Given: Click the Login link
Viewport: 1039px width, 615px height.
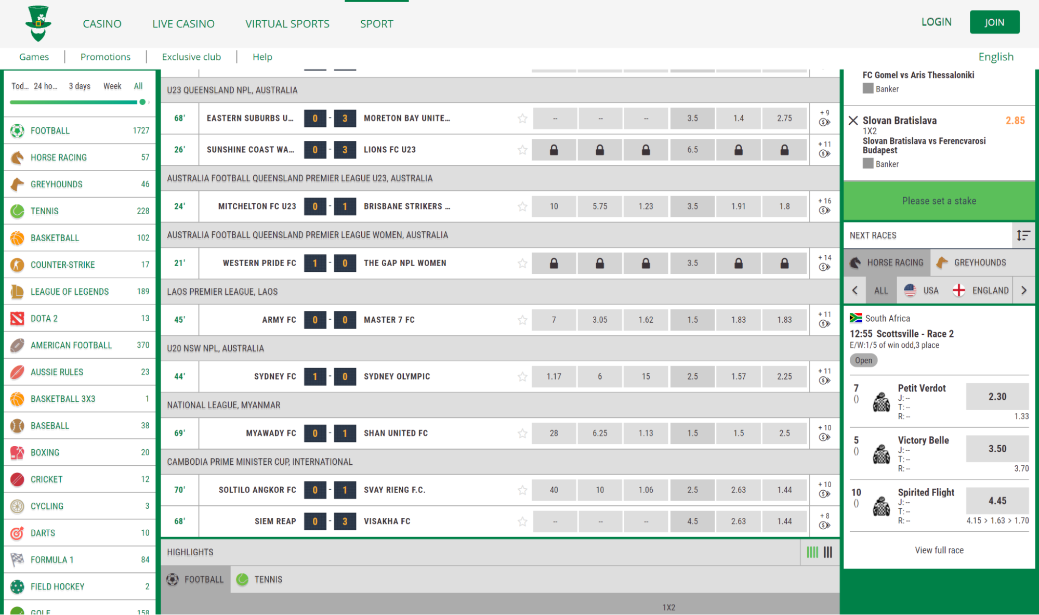Looking at the screenshot, I should click(x=936, y=22).
